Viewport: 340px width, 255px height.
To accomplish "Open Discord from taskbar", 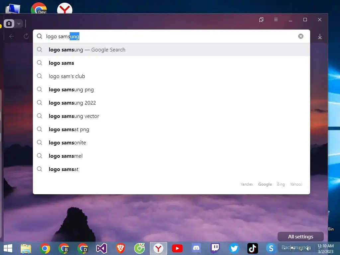I will coord(196,248).
